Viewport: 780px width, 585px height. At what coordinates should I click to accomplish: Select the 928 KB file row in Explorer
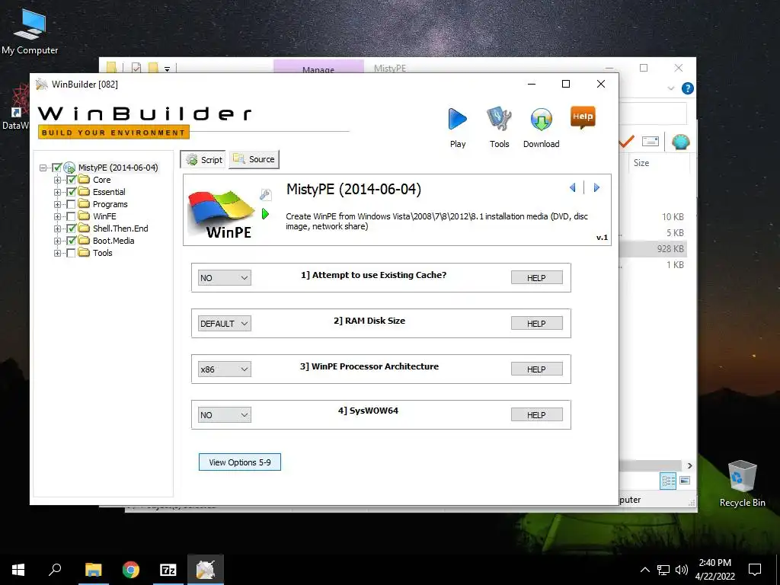click(653, 249)
